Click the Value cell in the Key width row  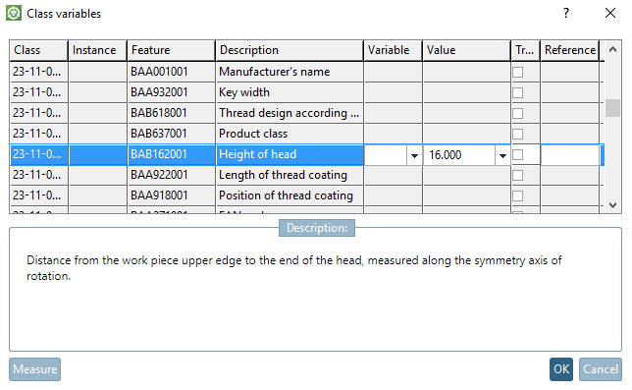pos(466,92)
